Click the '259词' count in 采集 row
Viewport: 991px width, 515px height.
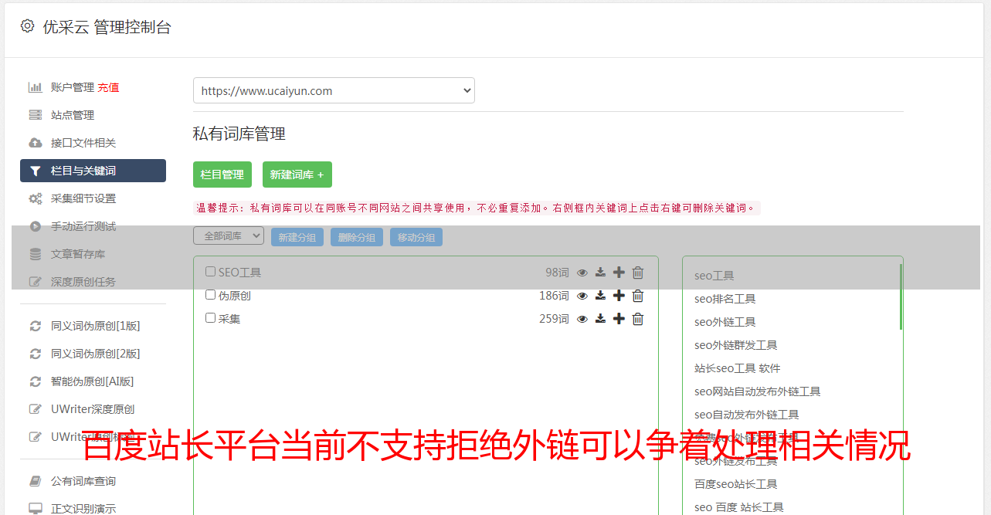tap(554, 319)
